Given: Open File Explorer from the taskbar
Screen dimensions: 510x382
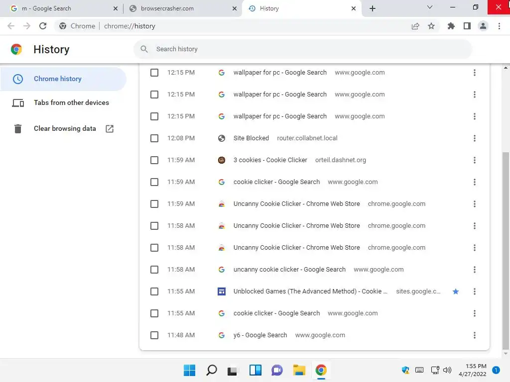Looking at the screenshot, I should [x=299, y=370].
